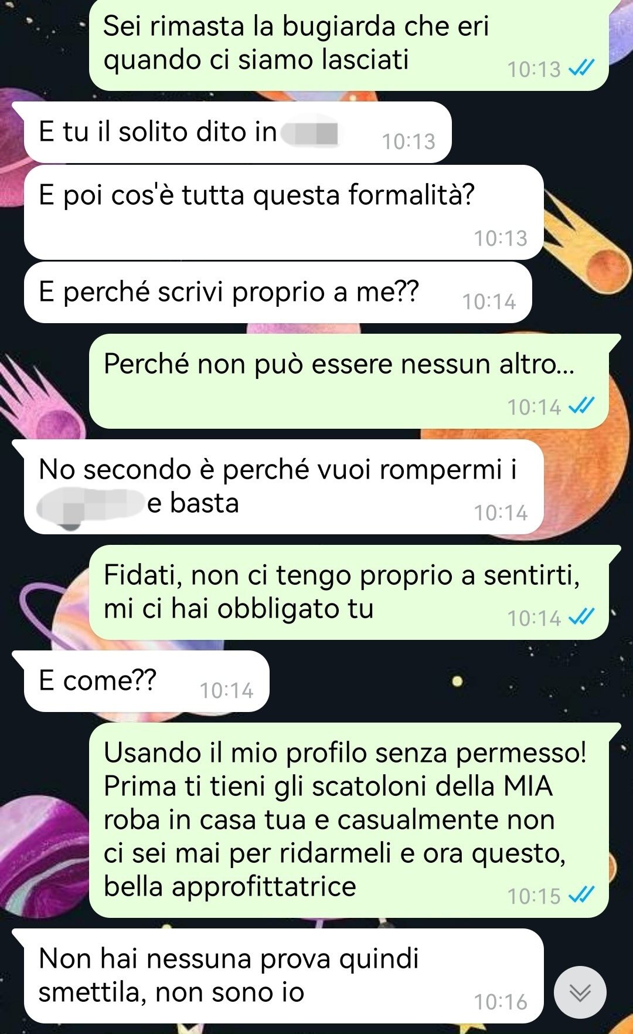Tap read receipt ticks on 'Sei rimasta la bugiarda' message

coord(582,69)
